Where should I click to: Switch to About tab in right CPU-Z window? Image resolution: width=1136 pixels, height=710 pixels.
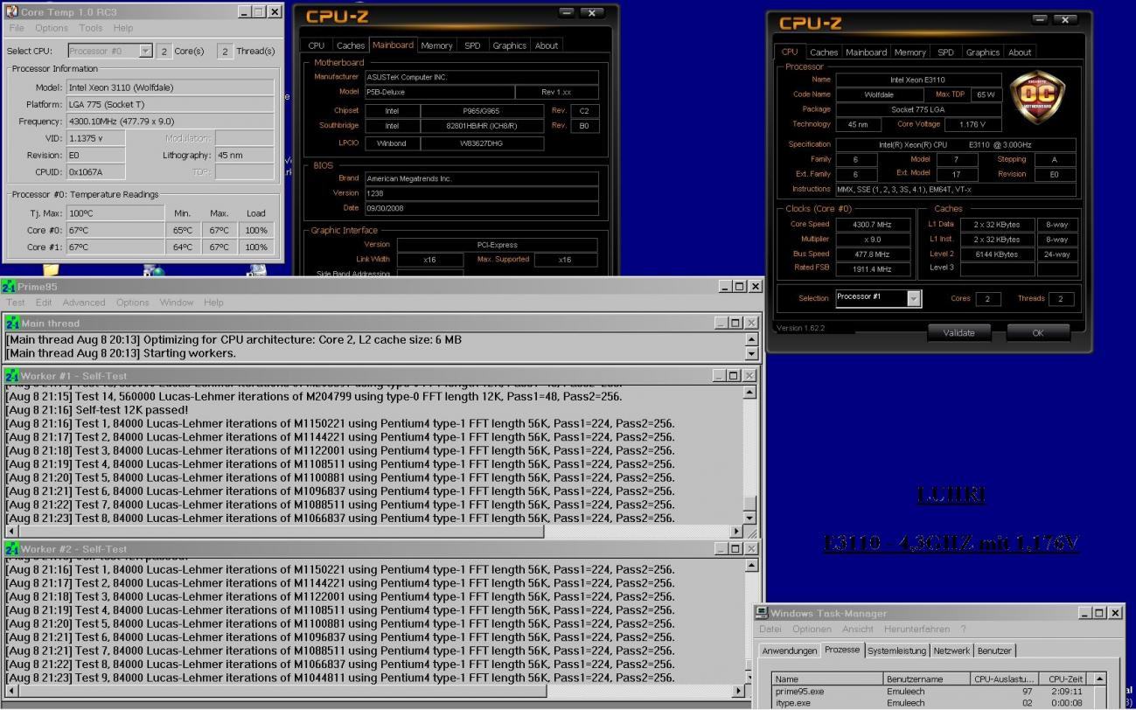(x=1020, y=52)
